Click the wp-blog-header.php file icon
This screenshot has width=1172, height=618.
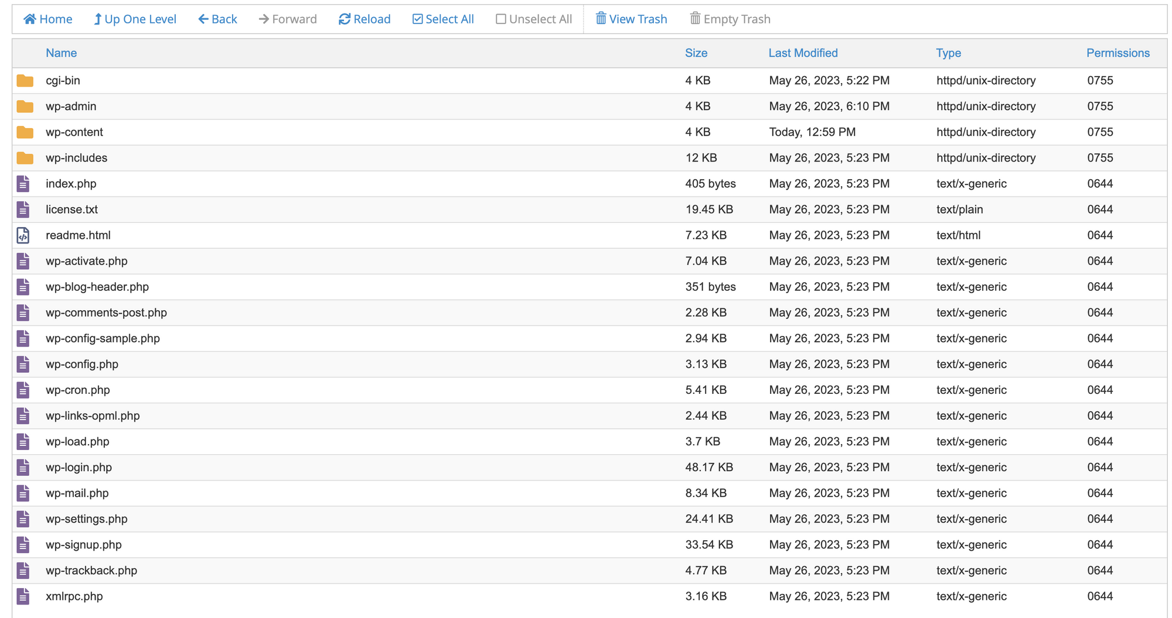coord(23,287)
